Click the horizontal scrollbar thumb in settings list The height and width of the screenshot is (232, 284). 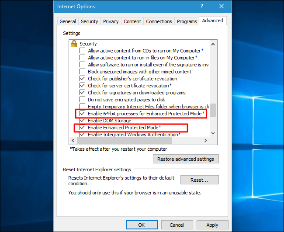tap(125, 140)
